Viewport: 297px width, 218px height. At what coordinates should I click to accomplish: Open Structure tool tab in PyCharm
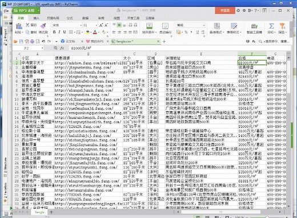tap(5, 167)
